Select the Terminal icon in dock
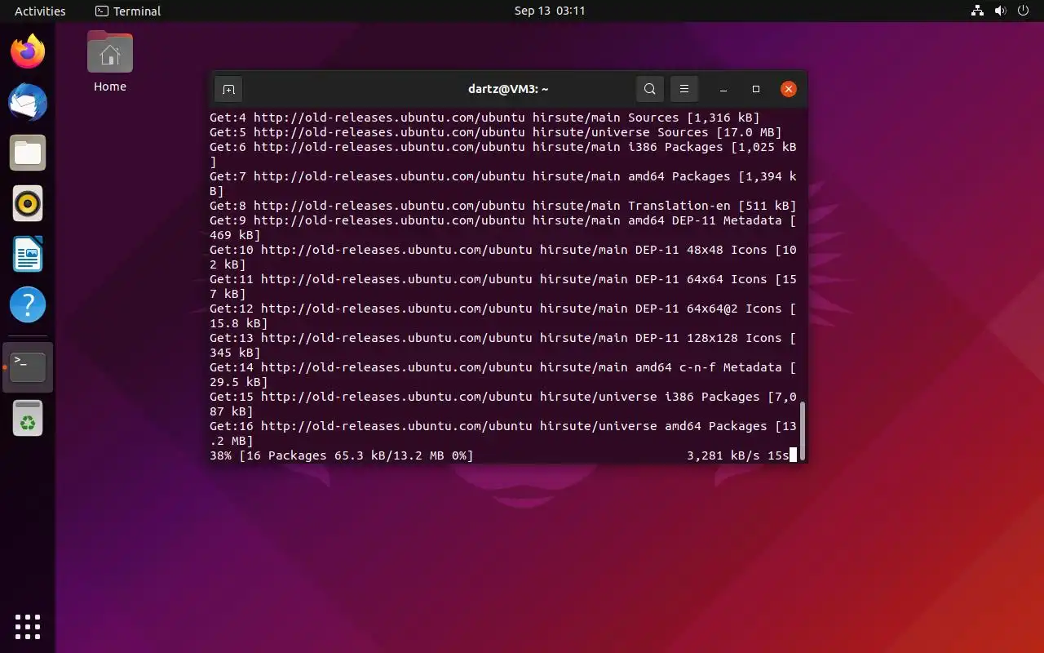This screenshot has height=653, width=1044. [28, 367]
